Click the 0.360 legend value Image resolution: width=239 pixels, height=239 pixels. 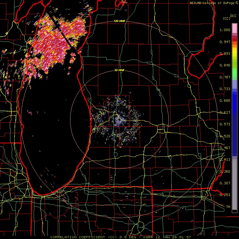click(x=225, y=172)
